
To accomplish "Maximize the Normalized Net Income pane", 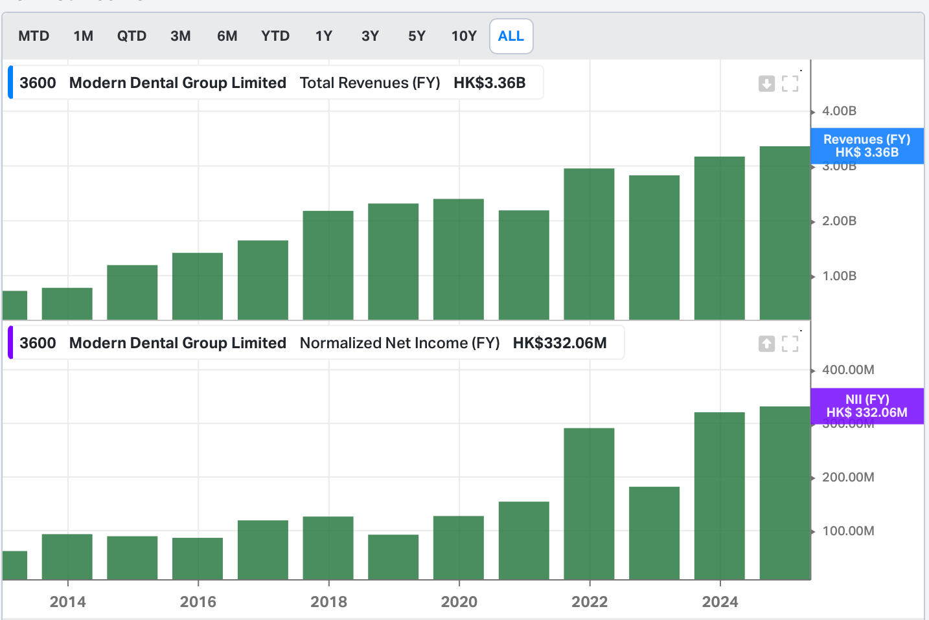I will coord(790,344).
